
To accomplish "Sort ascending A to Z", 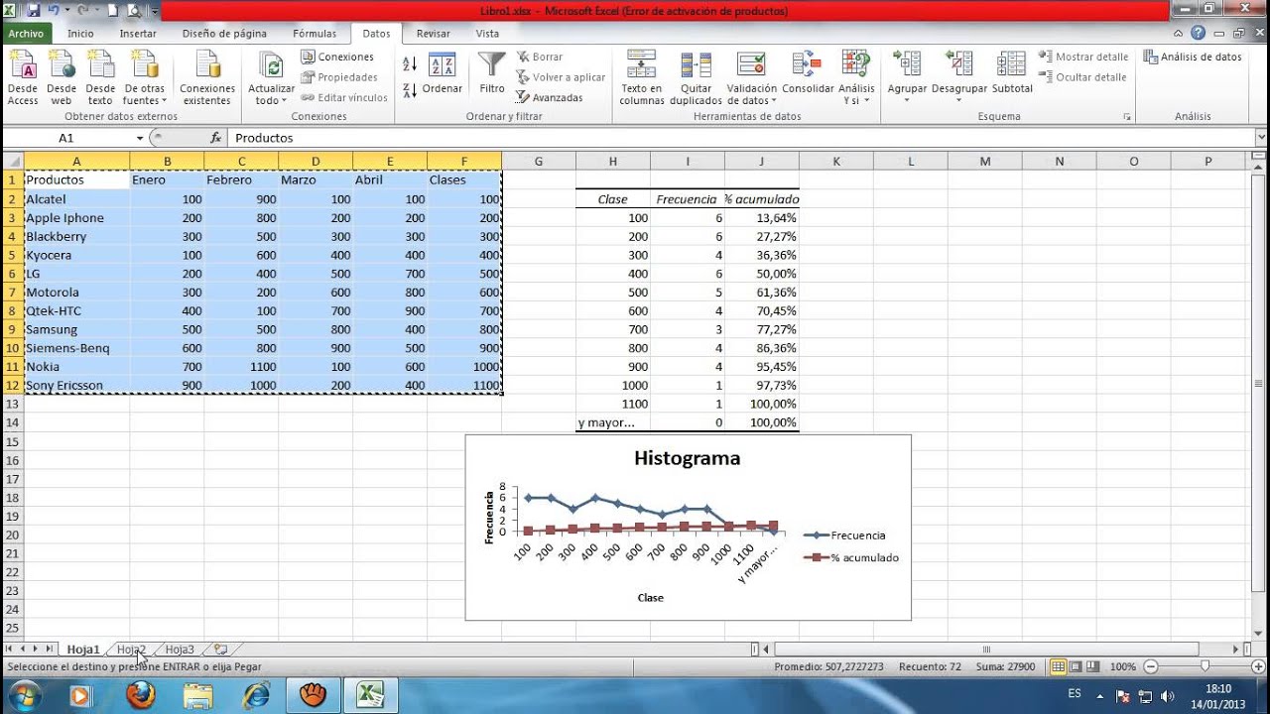I will 410,64.
